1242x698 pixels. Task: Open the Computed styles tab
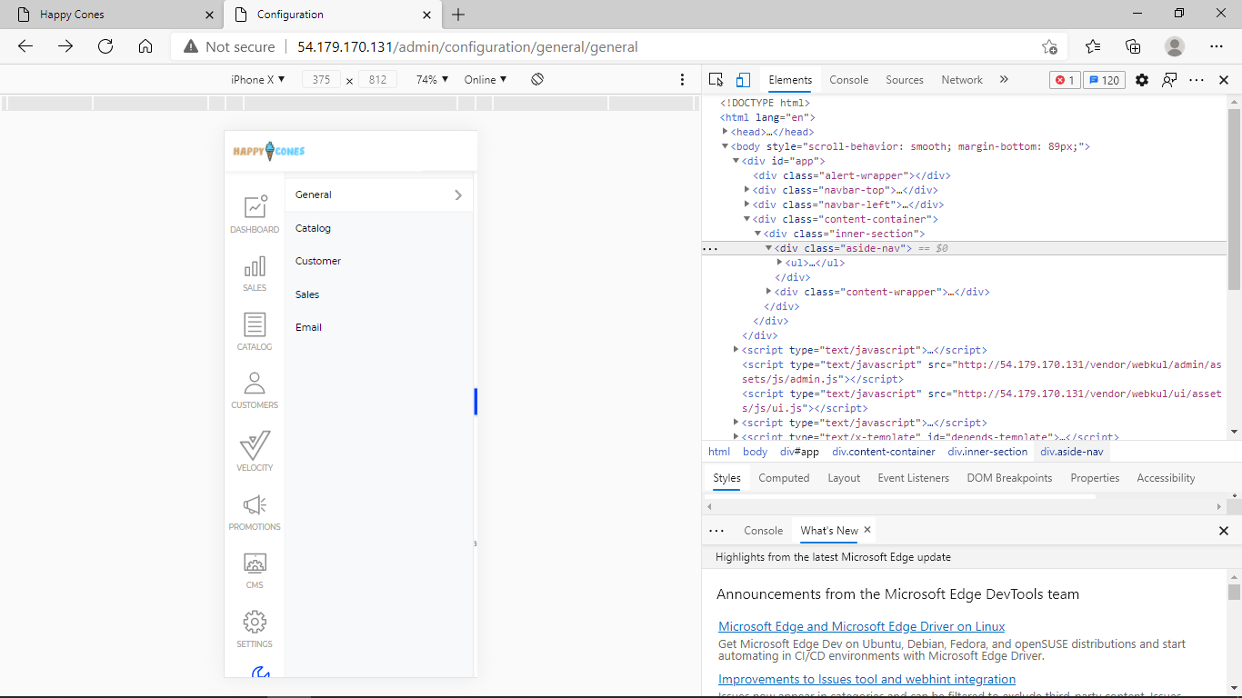[x=784, y=478]
